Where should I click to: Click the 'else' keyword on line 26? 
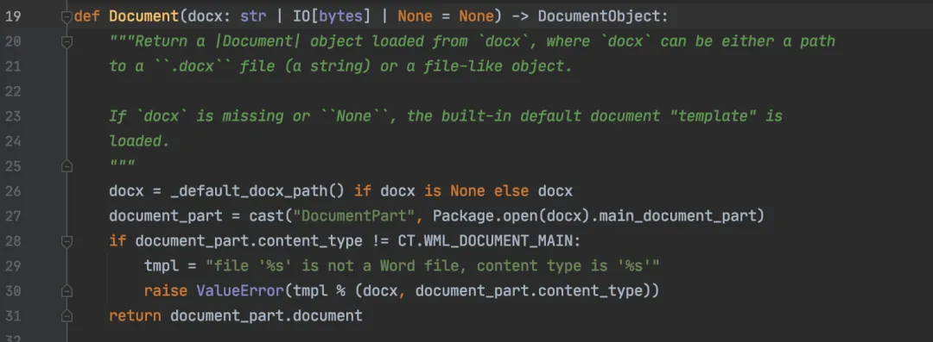click(x=511, y=191)
